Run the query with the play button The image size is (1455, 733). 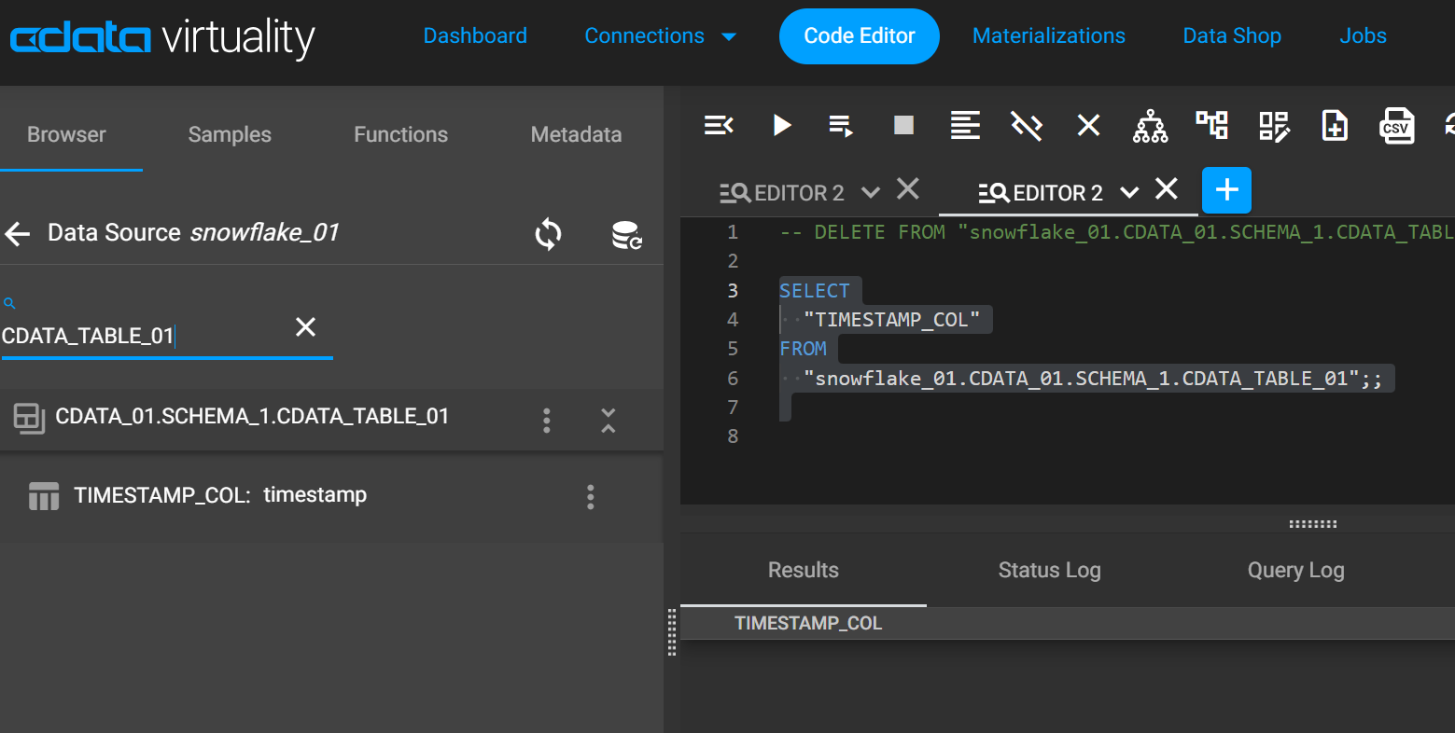pyautogui.click(x=782, y=125)
